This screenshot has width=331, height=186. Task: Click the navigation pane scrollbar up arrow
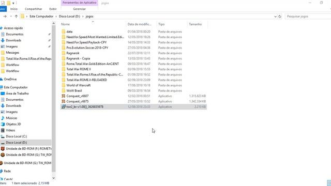pos(53,24)
